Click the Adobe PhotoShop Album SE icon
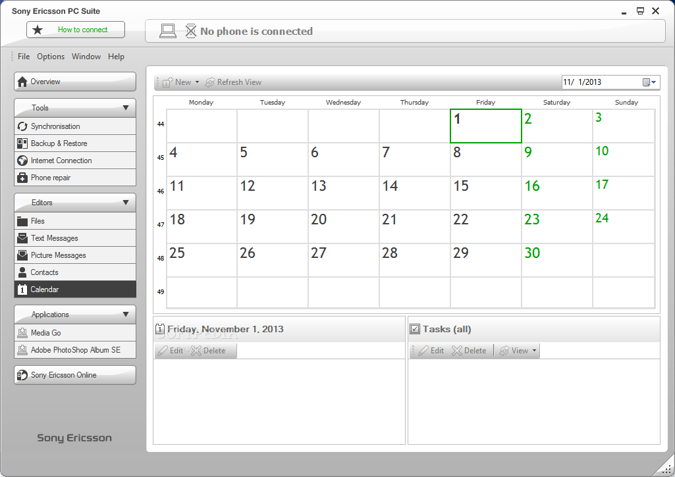The image size is (675, 477). [22, 350]
